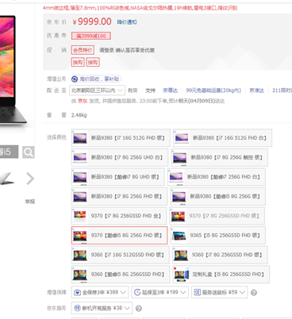Choose option 9365 i5 8G 256GSSD FHD 银
Screen dimensions: 292x319
click(x=217, y=235)
